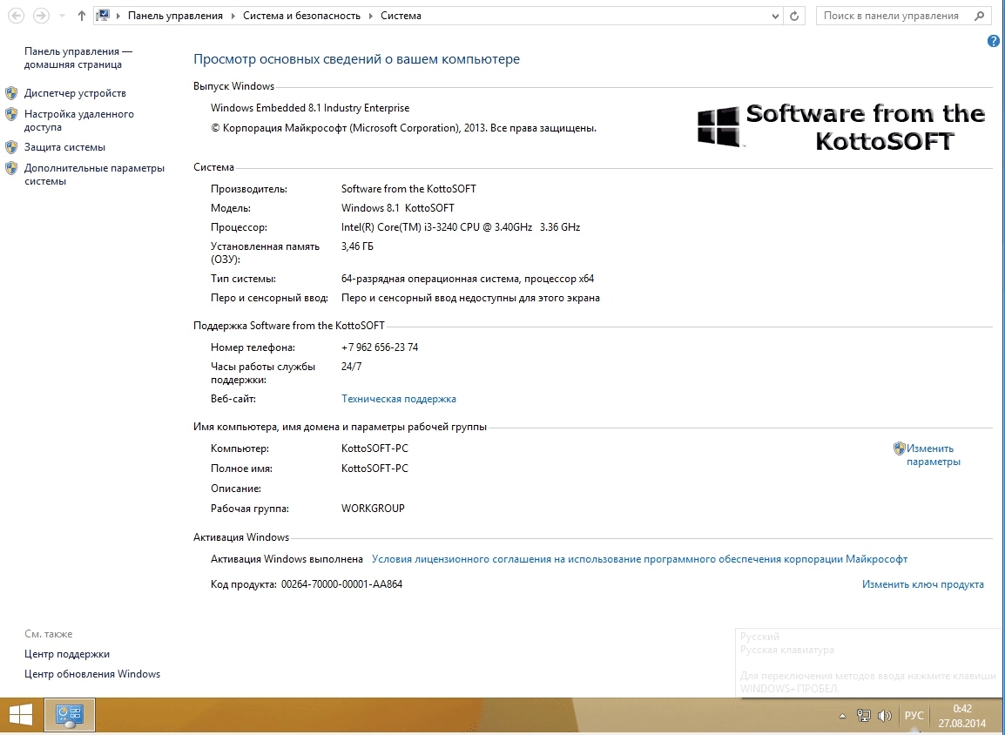The width and height of the screenshot is (1005, 735).
Task: Click taskbar clock showing 0:42
Action: pos(962,716)
